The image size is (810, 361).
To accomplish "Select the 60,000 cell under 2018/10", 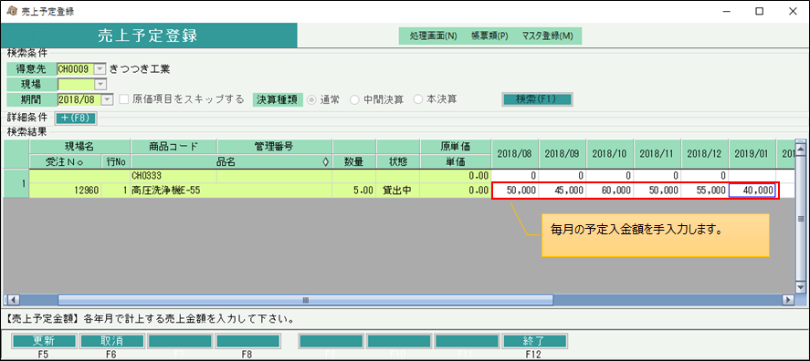I will (x=610, y=191).
